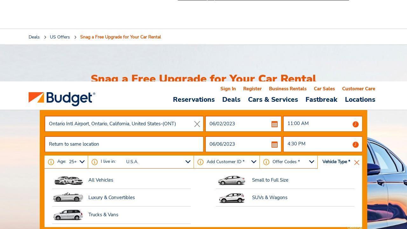Open the pick-up date calendar icon

coord(274,124)
